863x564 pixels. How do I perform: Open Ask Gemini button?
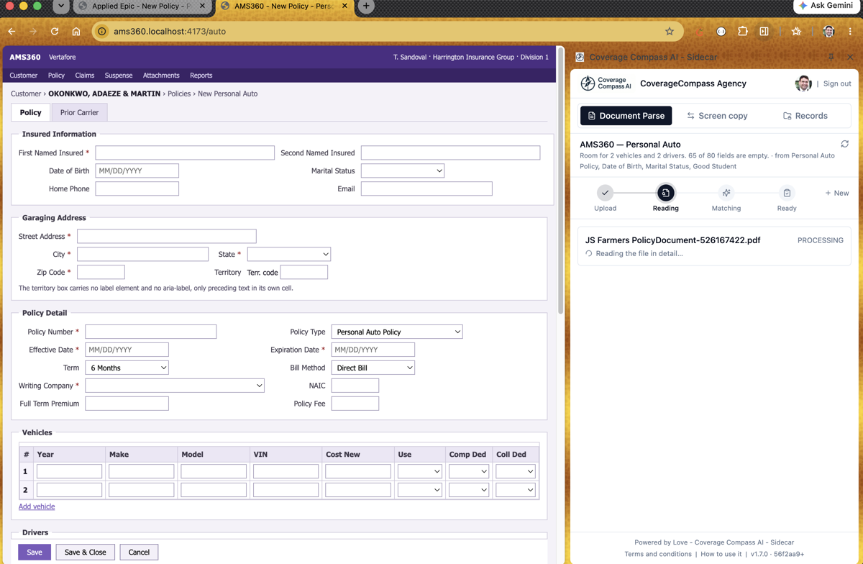pos(825,6)
